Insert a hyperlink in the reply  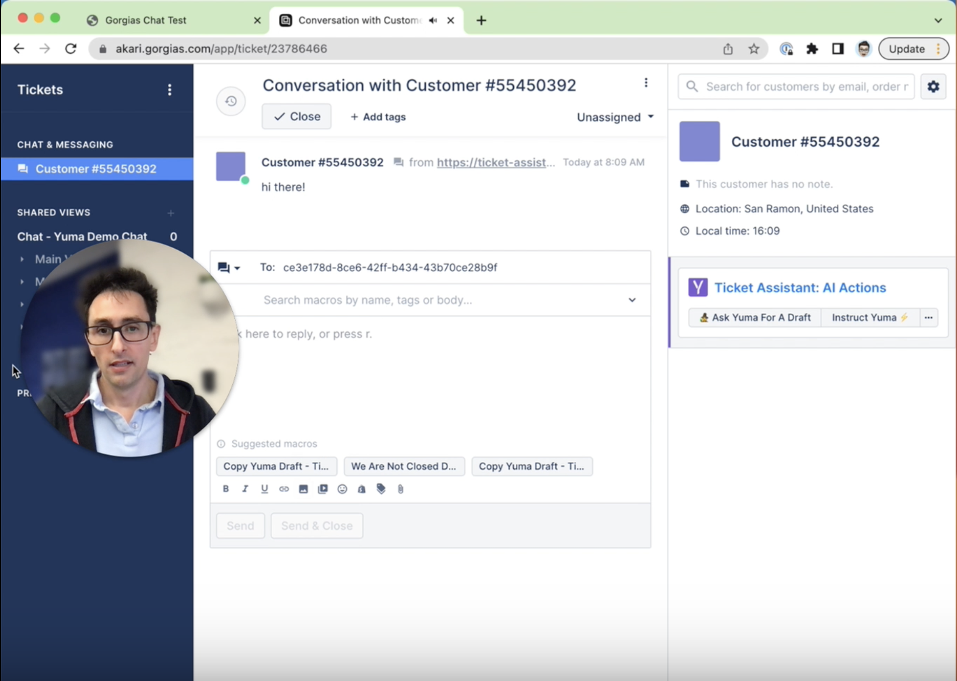coord(284,489)
